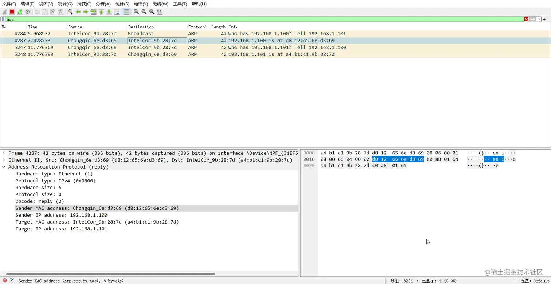Image resolution: width=551 pixels, height=284 pixels.
Task: Open capture options gear icon
Action: pyautogui.click(x=27, y=12)
